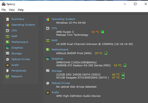Click the drive icon beside Storage heading in main panel
The width and height of the screenshot is (148, 103).
pos(48,71)
